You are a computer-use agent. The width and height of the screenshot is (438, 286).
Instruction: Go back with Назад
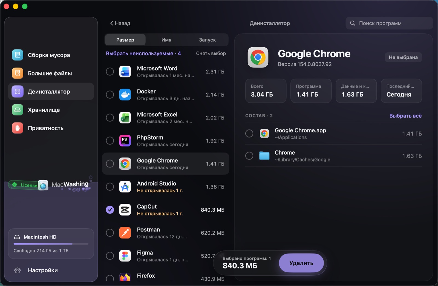pos(120,23)
